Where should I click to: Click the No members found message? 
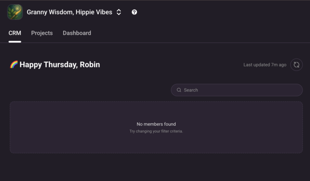pyautogui.click(x=156, y=124)
